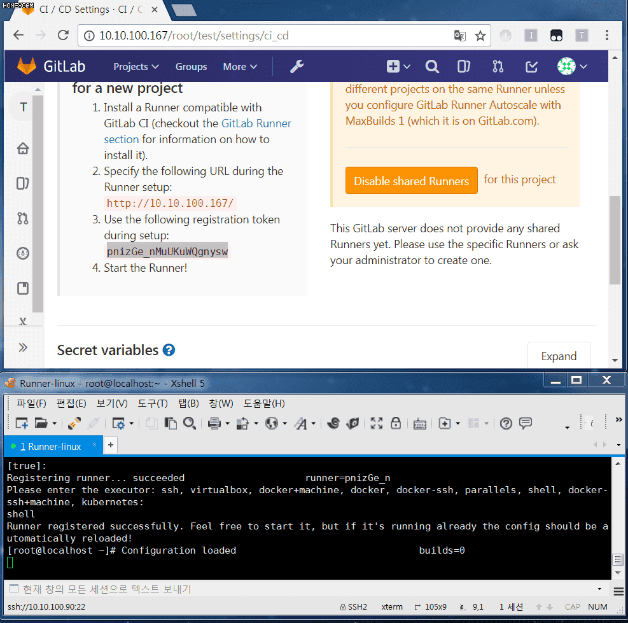Click the Xagent swirl icon in Xshell toolbar
This screenshot has height=623, width=628.
[x=333, y=423]
